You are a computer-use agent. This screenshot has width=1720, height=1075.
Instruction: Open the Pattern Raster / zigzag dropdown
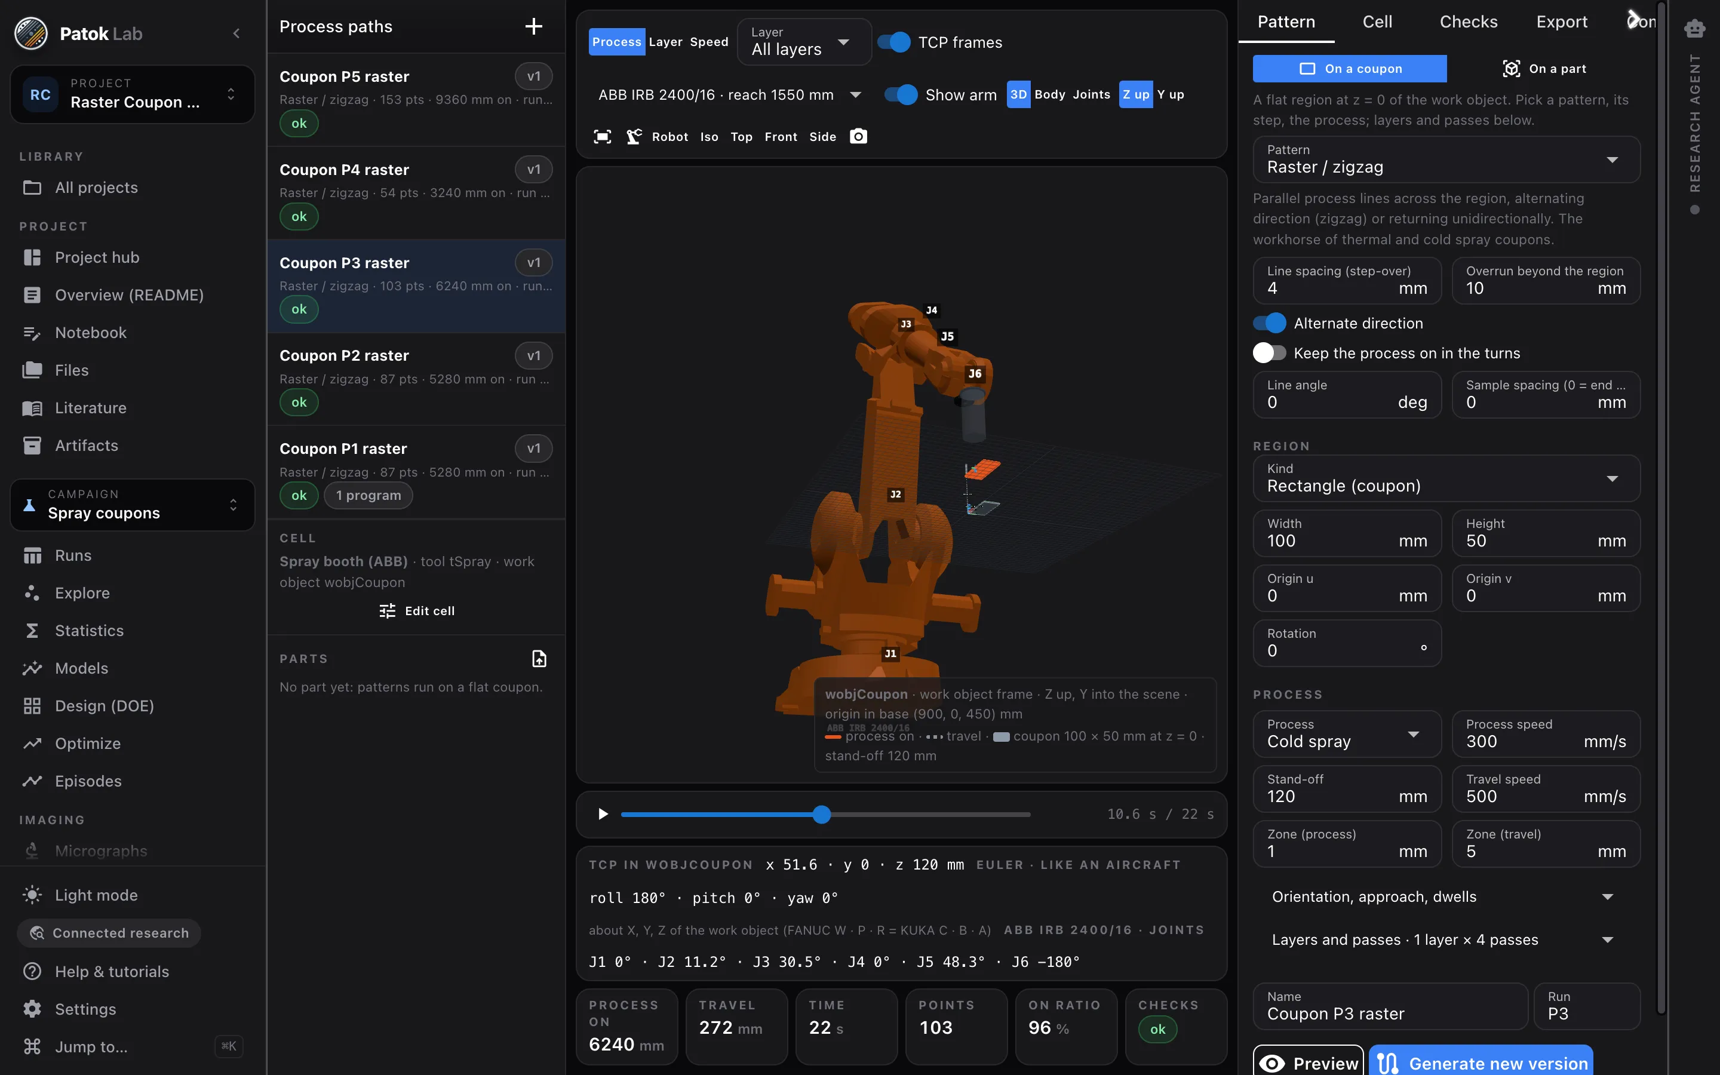[x=1446, y=159]
